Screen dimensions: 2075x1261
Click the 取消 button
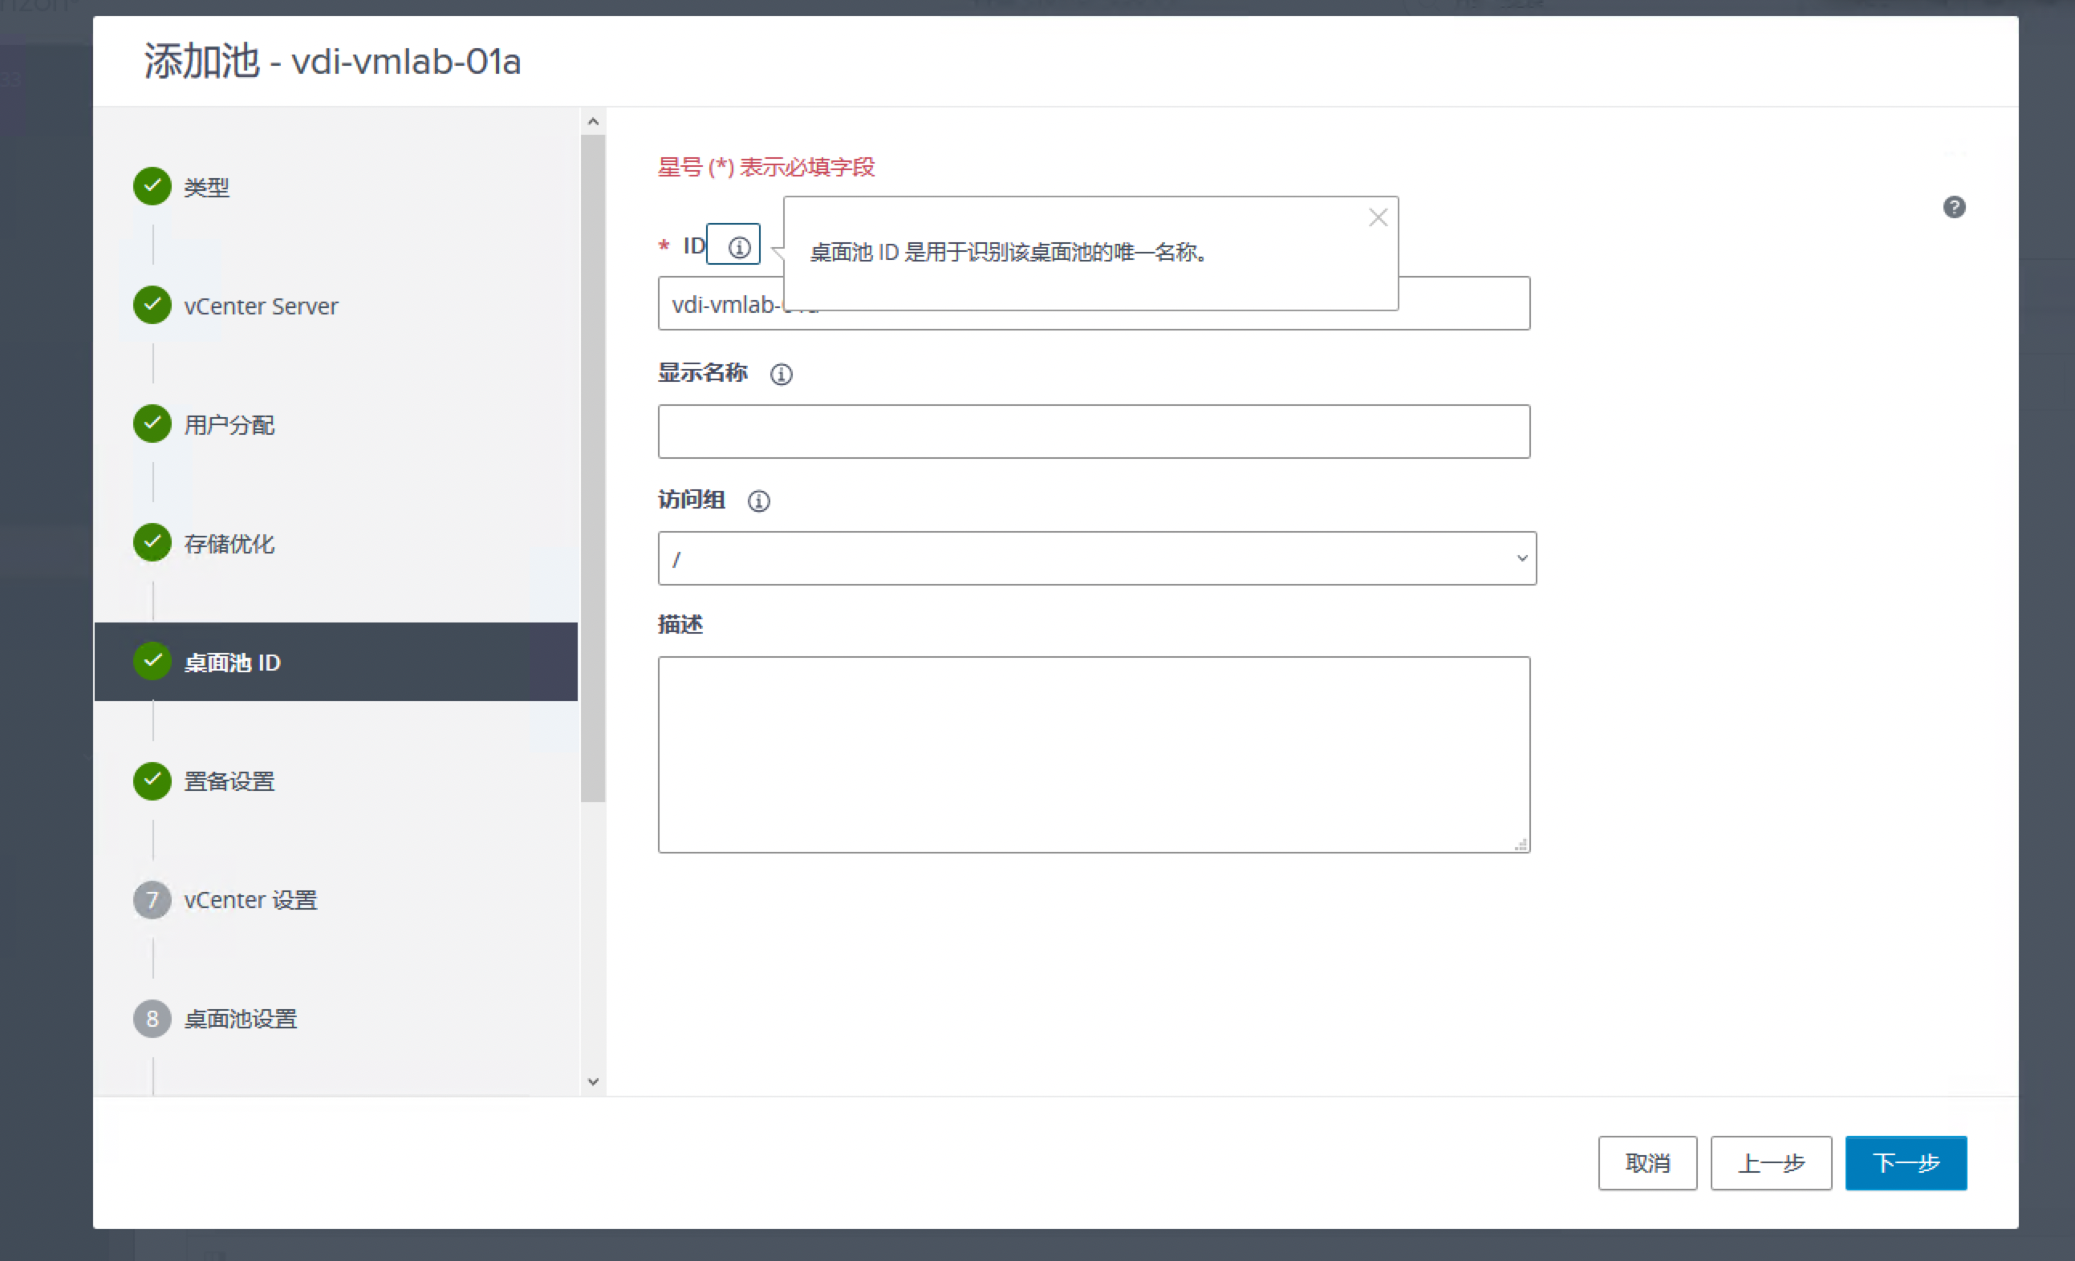click(x=1647, y=1162)
